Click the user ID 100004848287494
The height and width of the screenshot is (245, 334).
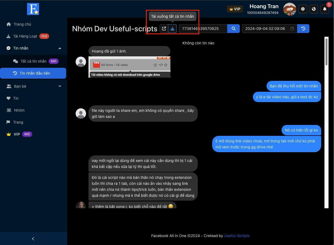pyautogui.click(x=263, y=13)
